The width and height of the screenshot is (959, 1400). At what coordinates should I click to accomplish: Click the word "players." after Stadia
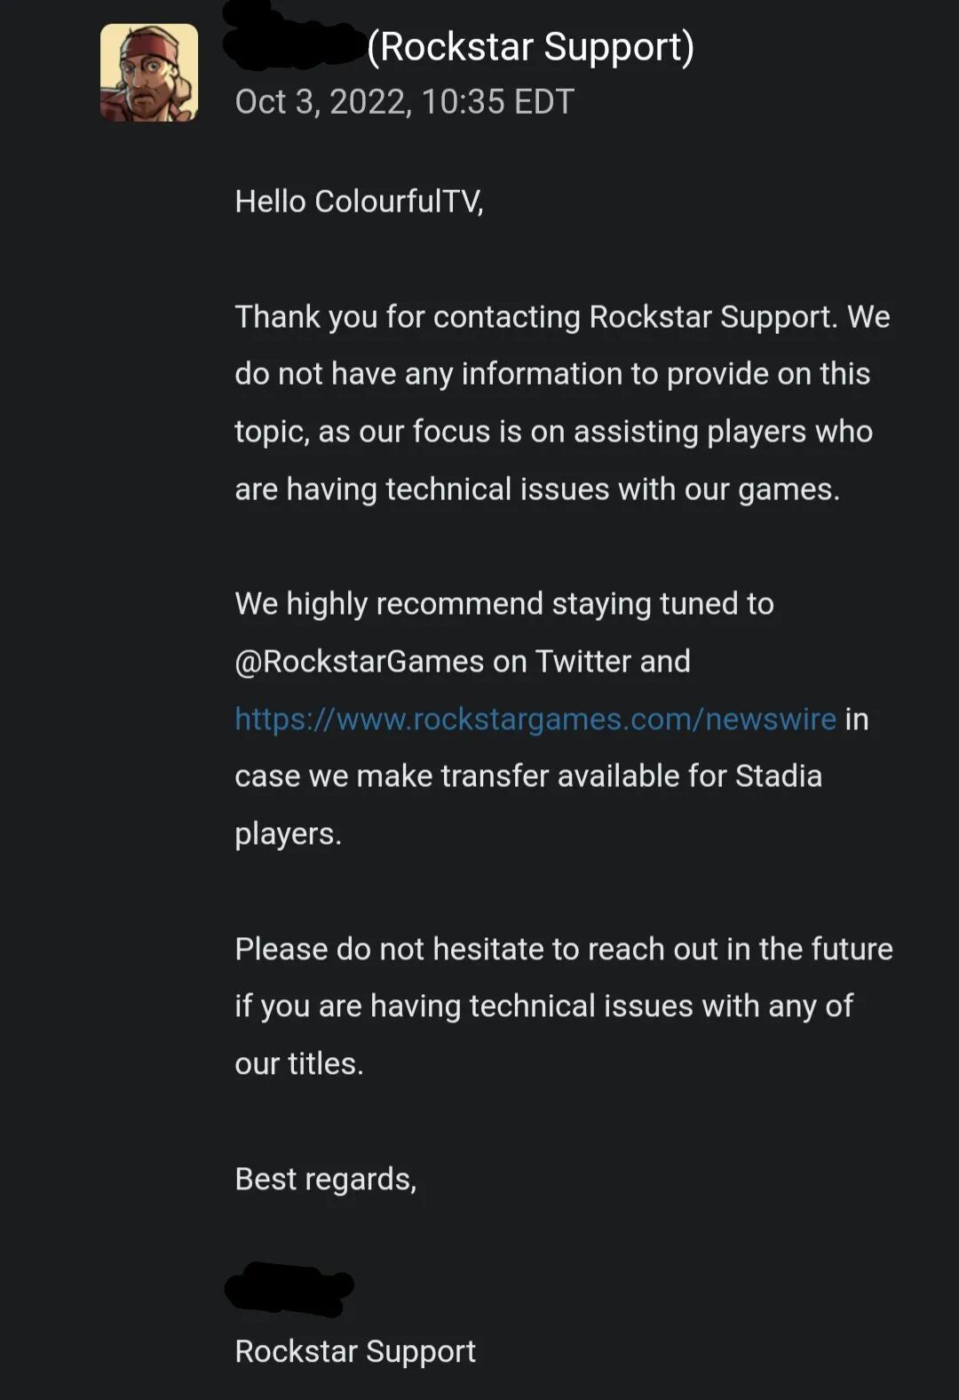(x=288, y=834)
